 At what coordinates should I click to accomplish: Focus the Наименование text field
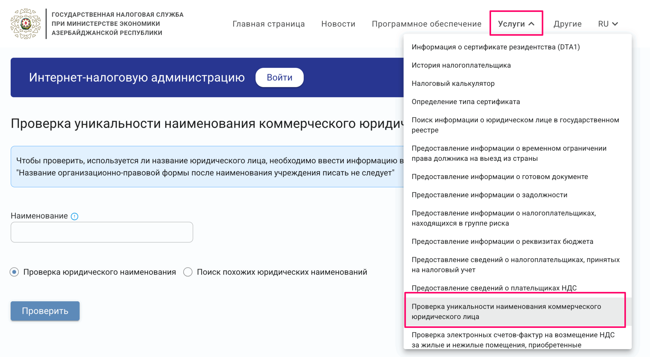tap(102, 232)
